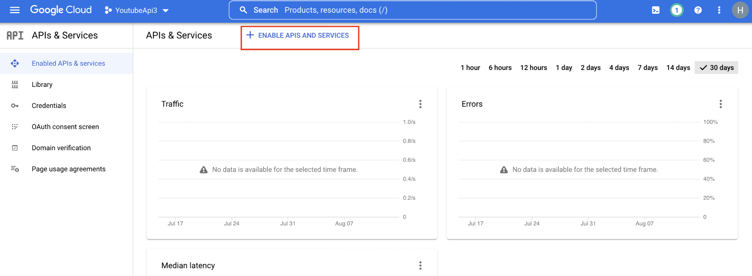This screenshot has height=276, width=752.
Task: Open the account avatar H
Action: pos(740,10)
